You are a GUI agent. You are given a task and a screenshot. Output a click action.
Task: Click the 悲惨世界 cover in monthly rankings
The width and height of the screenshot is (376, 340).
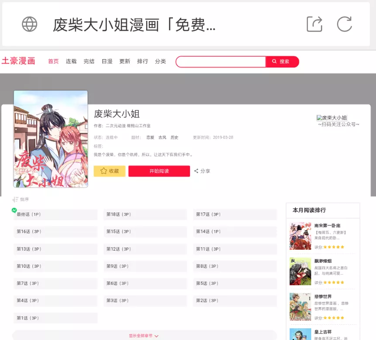(x=300, y=307)
